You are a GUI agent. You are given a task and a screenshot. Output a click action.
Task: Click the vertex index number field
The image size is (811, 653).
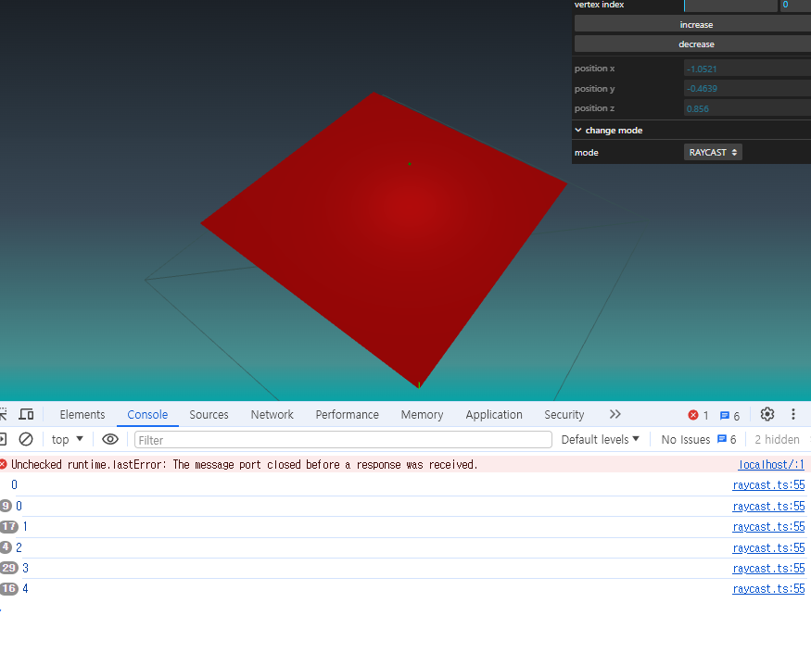point(795,6)
